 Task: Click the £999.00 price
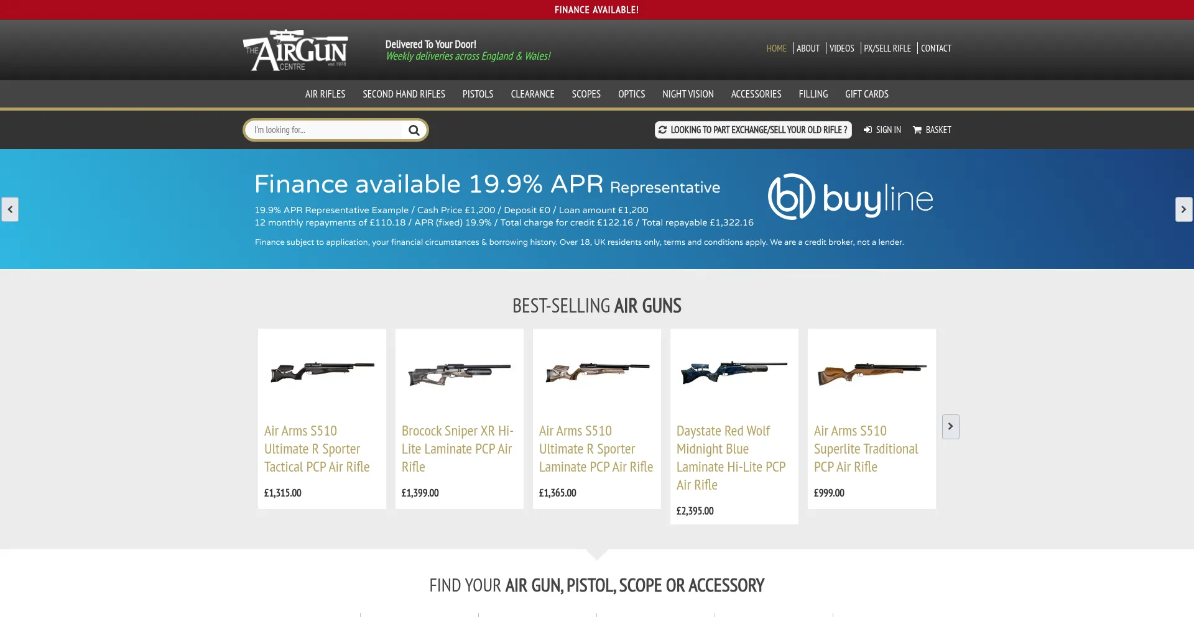point(829,493)
